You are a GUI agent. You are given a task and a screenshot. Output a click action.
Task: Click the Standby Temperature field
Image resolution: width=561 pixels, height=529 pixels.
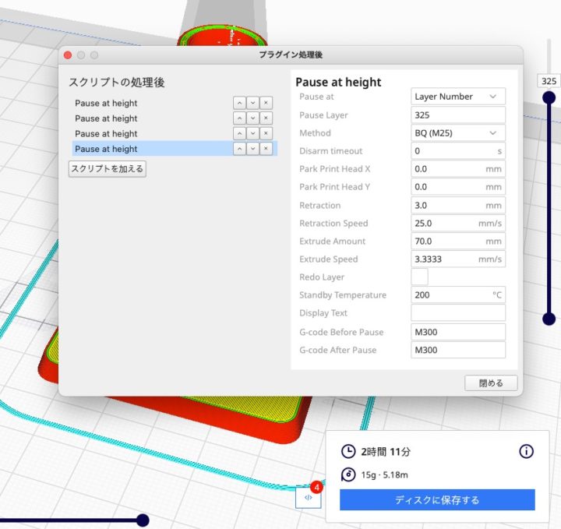point(457,295)
